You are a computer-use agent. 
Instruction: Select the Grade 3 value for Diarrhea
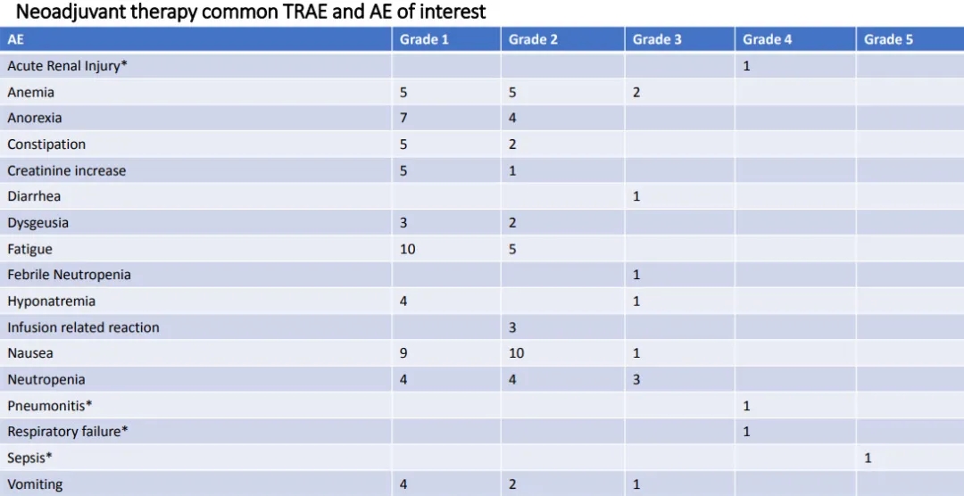point(636,196)
